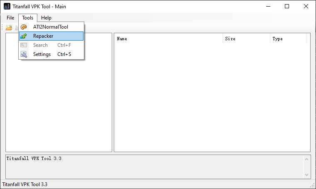Click the ATI2NormalTool palette icon
The height and width of the screenshot is (189, 316).
[x=24, y=27]
